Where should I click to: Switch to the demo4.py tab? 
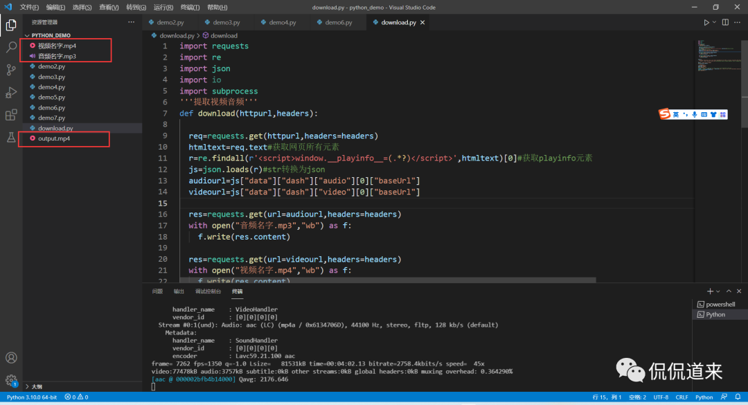coord(283,22)
